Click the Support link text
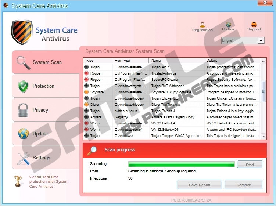This screenshot has height=206, width=276. 254,29
